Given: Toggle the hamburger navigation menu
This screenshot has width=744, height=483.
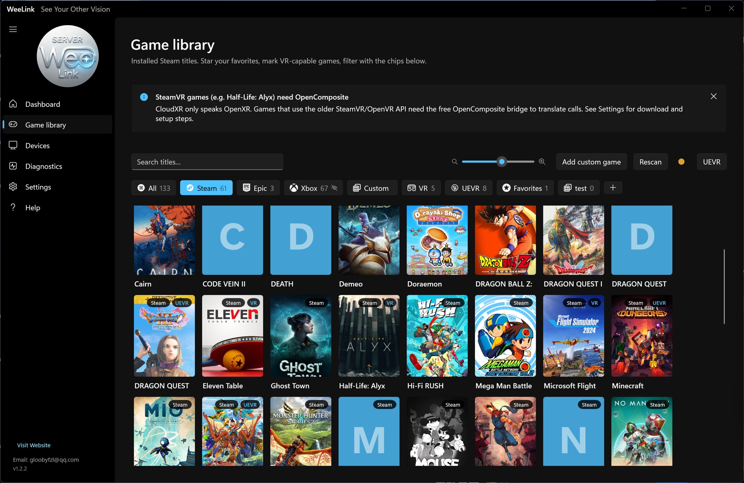Looking at the screenshot, I should pyautogui.click(x=13, y=29).
